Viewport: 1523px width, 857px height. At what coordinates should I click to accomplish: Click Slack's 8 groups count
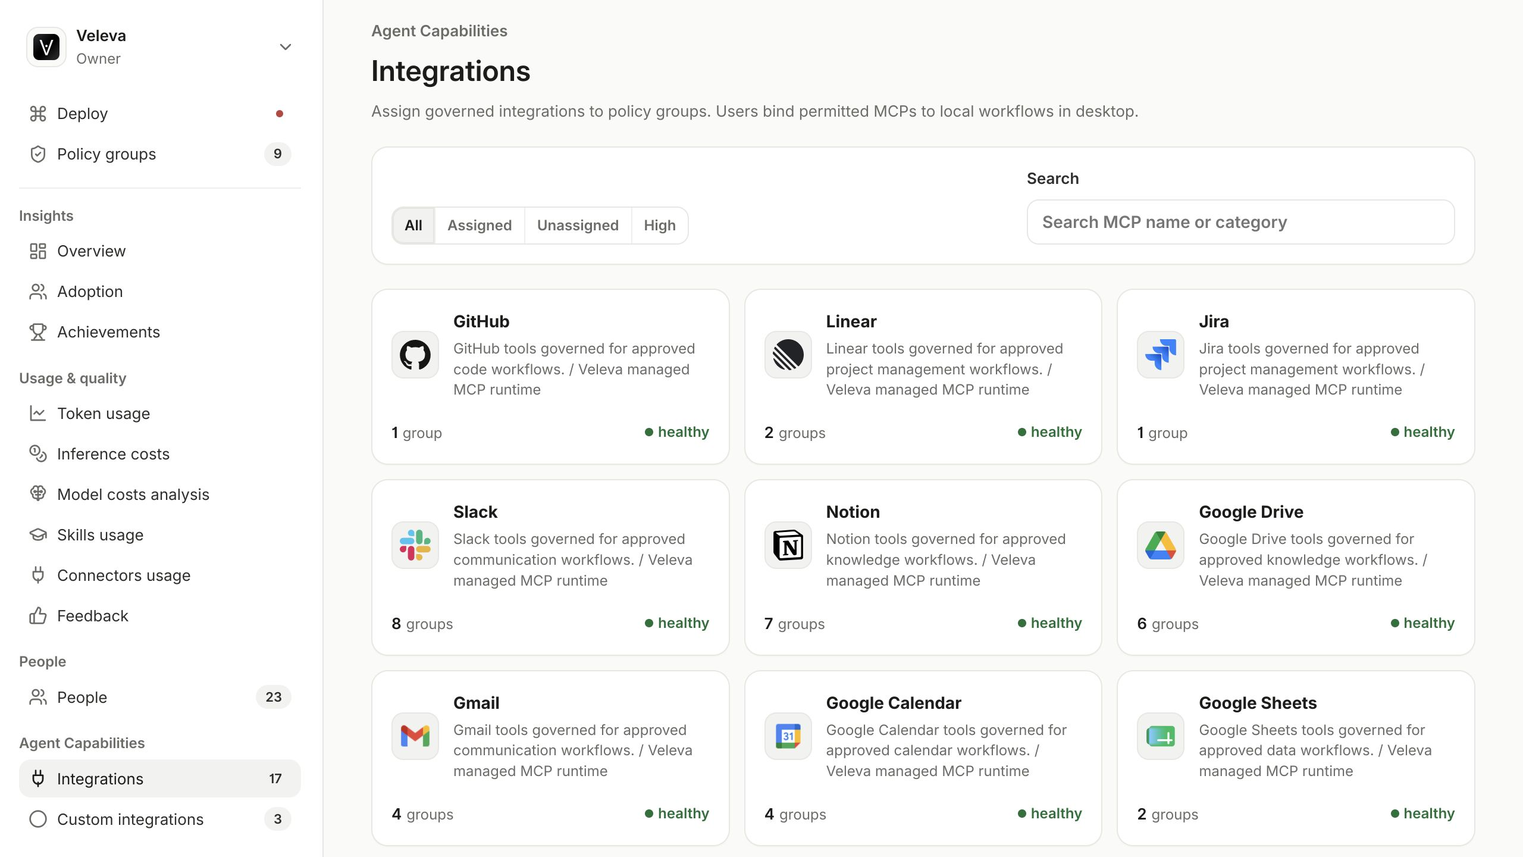(x=422, y=624)
